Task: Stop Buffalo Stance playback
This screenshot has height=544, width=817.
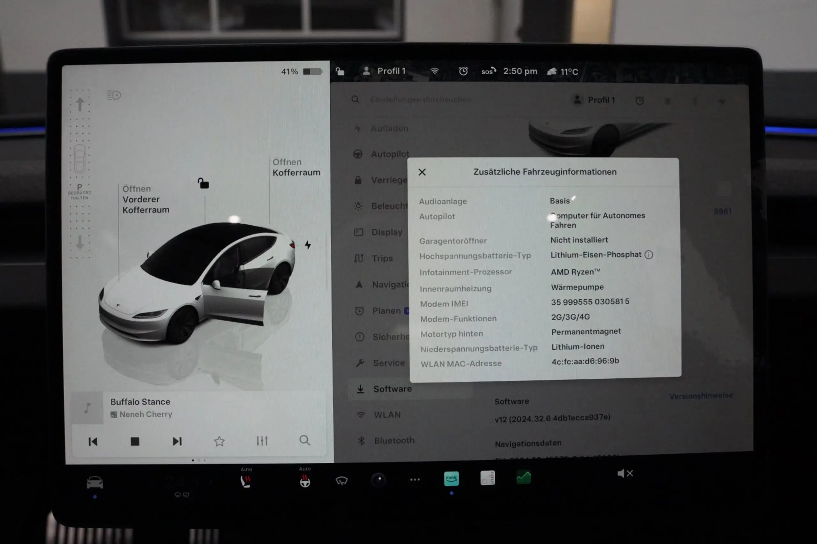Action: coord(135,441)
